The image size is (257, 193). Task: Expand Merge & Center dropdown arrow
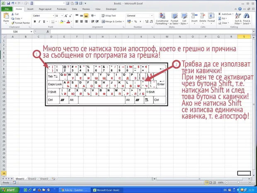pos(123,22)
